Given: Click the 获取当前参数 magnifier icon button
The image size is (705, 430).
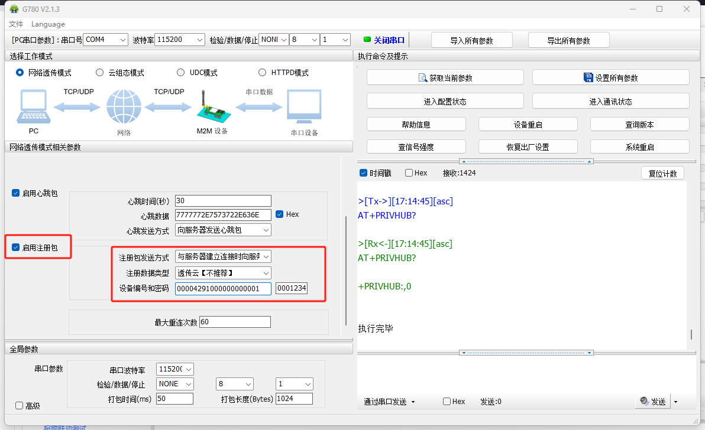Looking at the screenshot, I should [423, 78].
